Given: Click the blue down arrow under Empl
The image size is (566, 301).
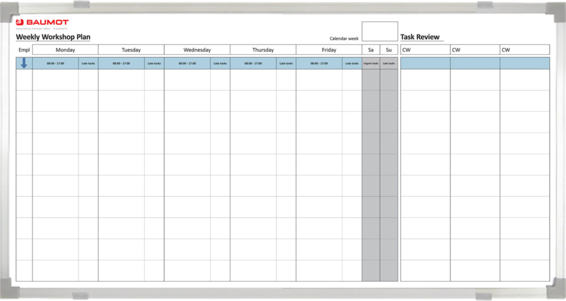Looking at the screenshot, I should 24,63.
